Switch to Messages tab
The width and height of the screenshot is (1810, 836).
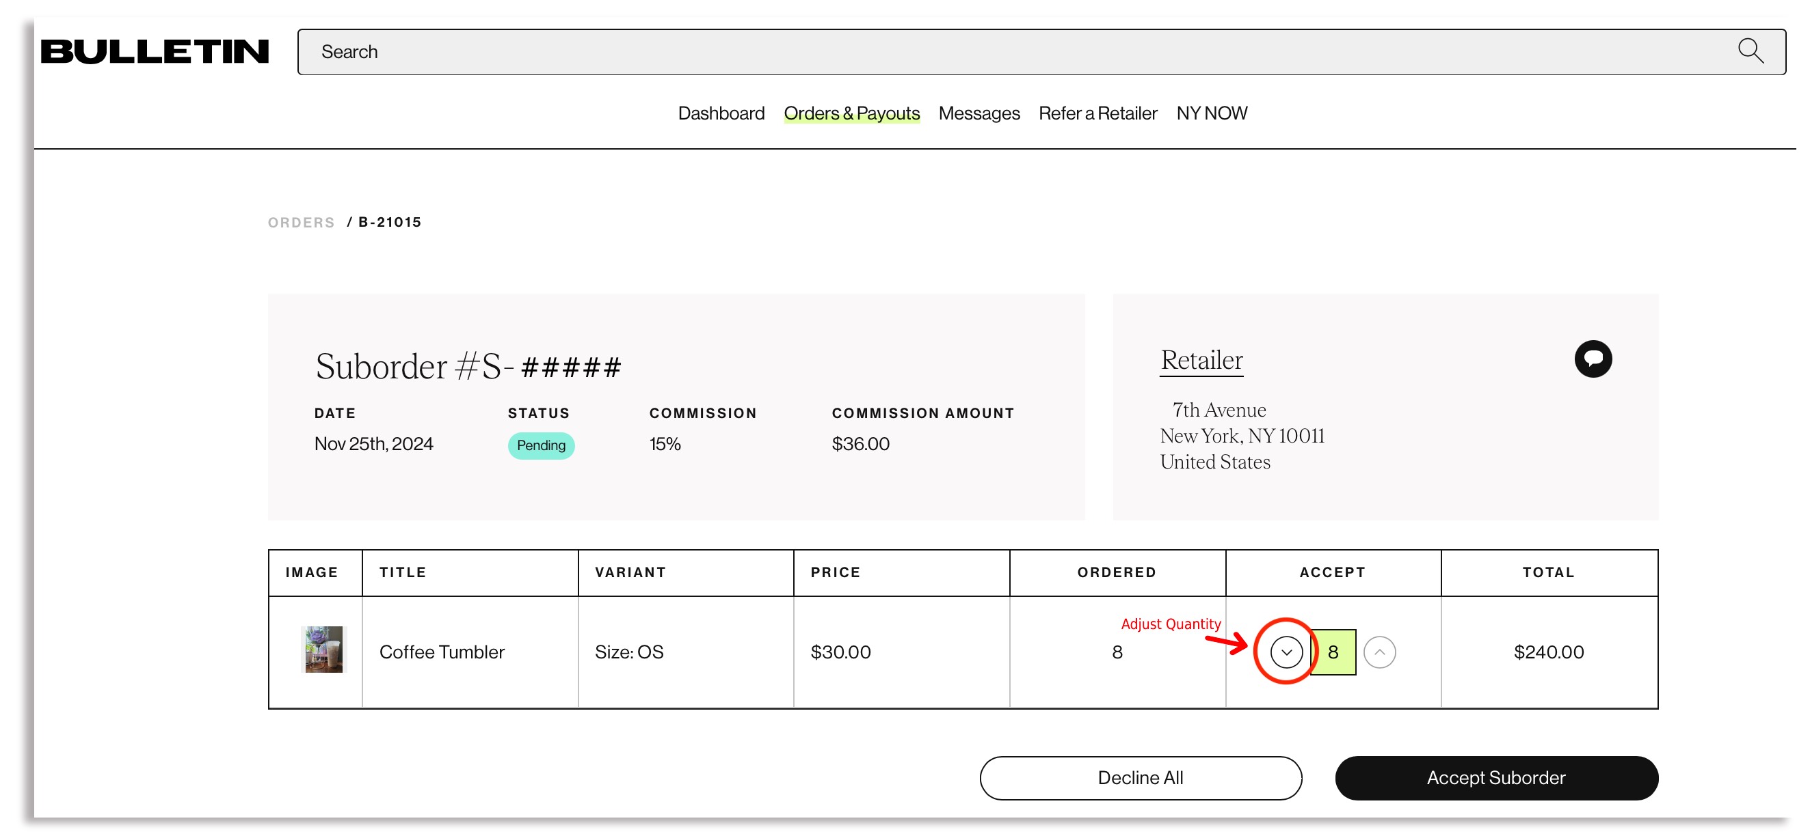click(978, 113)
